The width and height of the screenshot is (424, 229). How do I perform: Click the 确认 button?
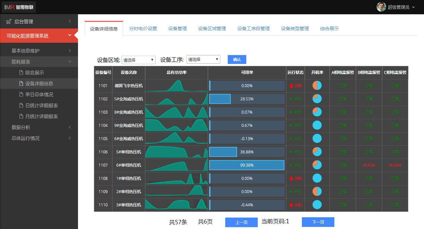click(x=237, y=59)
